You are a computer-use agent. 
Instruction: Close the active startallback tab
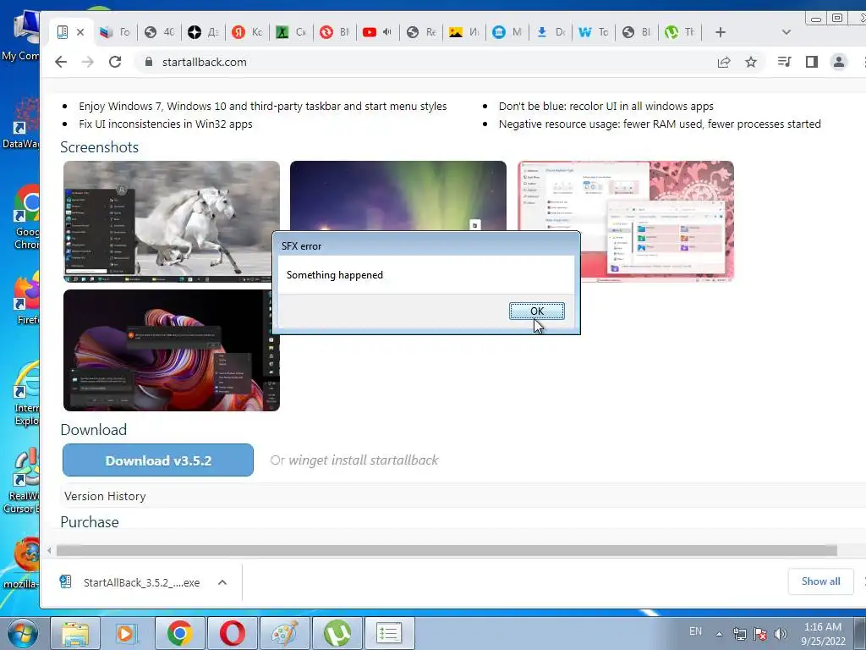[x=80, y=32]
